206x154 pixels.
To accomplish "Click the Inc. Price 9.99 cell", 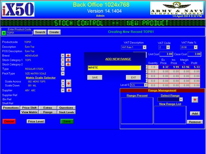I will (174, 67).
